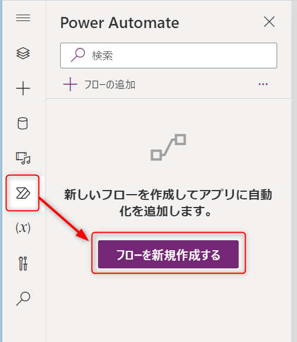Open the three-dot more options menu
297x342 pixels.
[263, 84]
